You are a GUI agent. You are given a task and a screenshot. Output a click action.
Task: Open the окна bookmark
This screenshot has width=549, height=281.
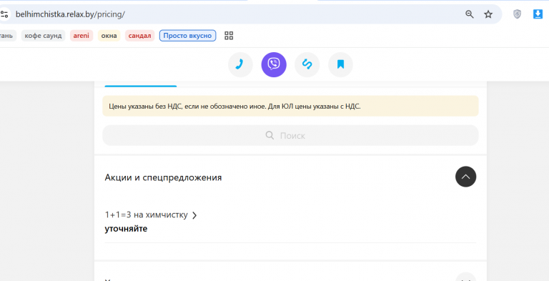(x=109, y=35)
